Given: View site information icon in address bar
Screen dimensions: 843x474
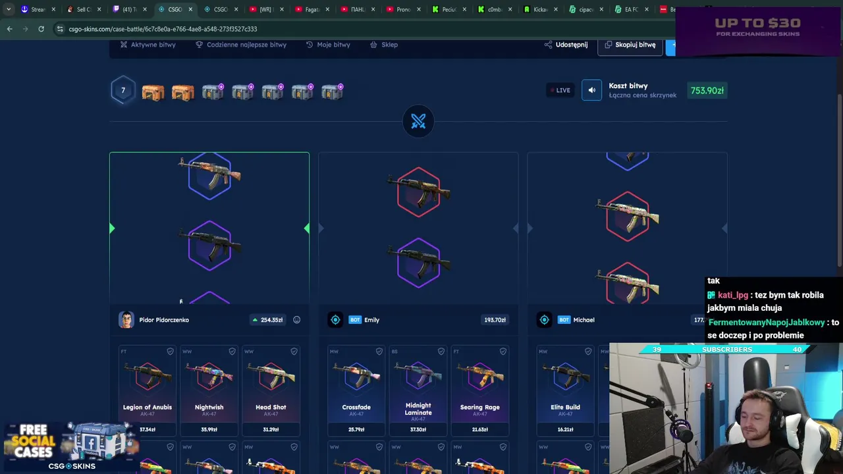Looking at the screenshot, I should (x=60, y=29).
